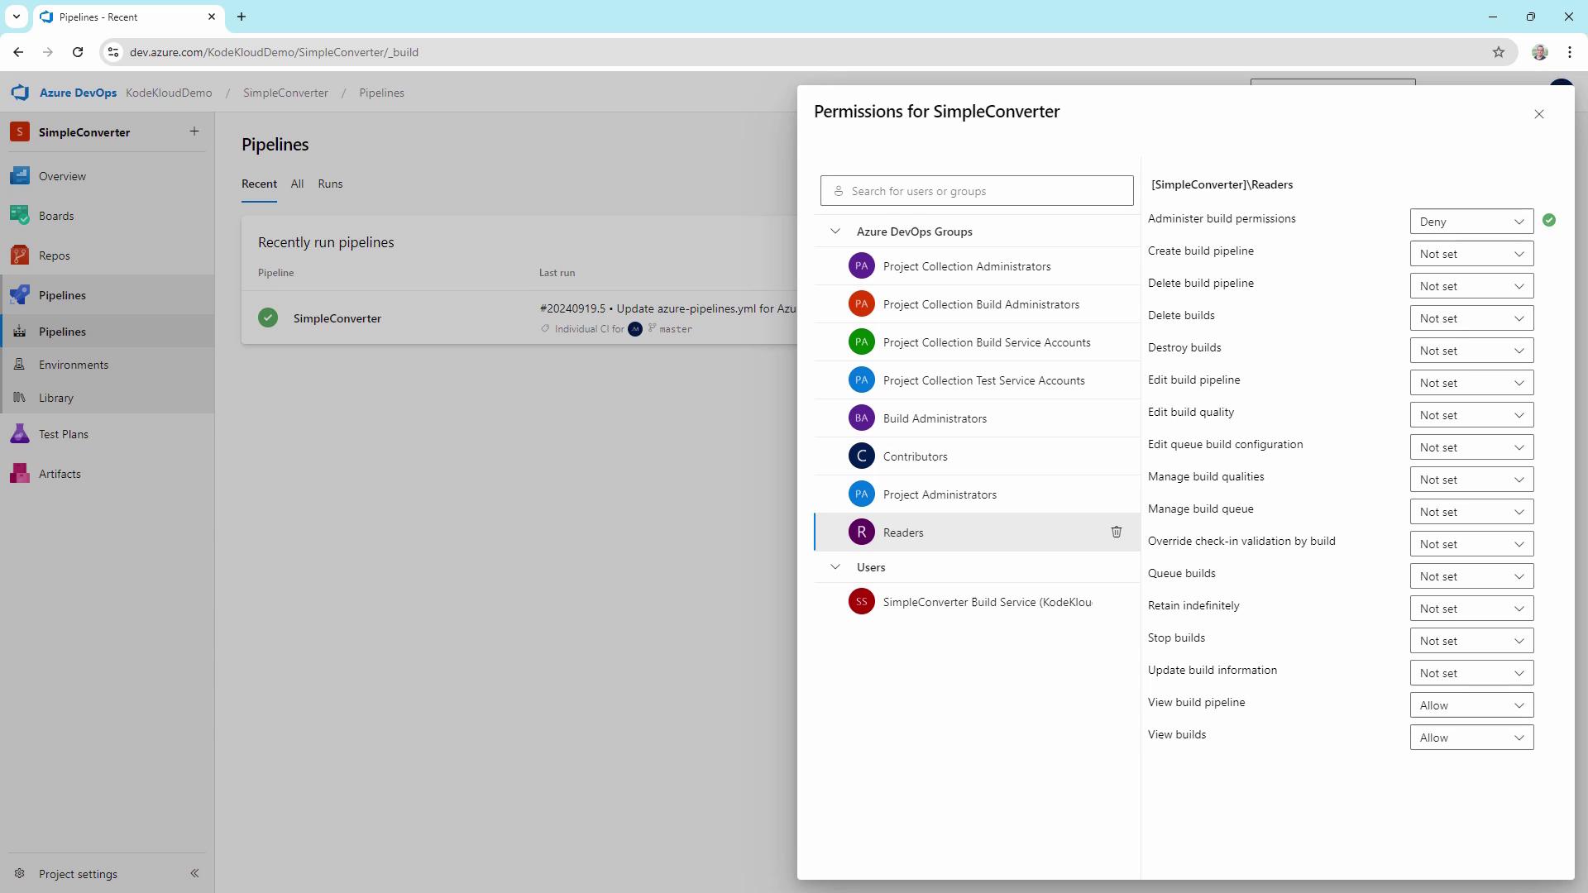Open Boards from the sidebar
This screenshot has width=1588, height=893.
tap(56, 216)
